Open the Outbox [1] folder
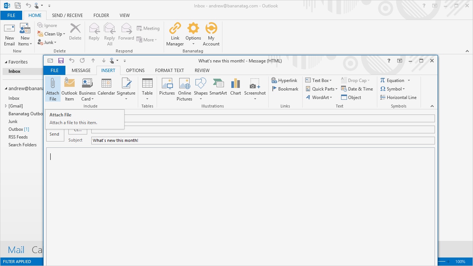Viewport: 473px width, 266px height. point(19,129)
